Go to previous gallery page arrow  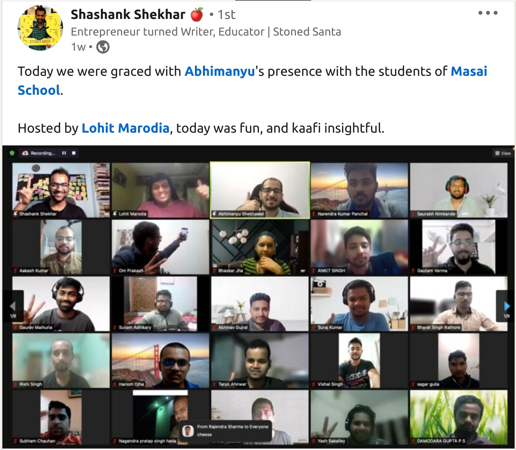(x=13, y=306)
